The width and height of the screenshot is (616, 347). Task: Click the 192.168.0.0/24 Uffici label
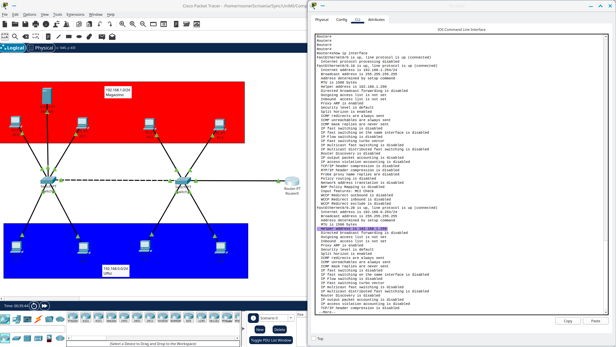point(116,271)
